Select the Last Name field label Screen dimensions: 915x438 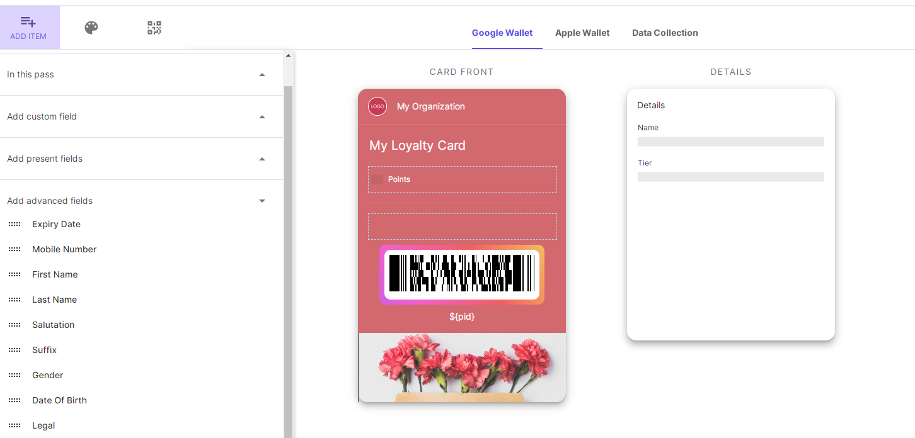pyautogui.click(x=54, y=300)
